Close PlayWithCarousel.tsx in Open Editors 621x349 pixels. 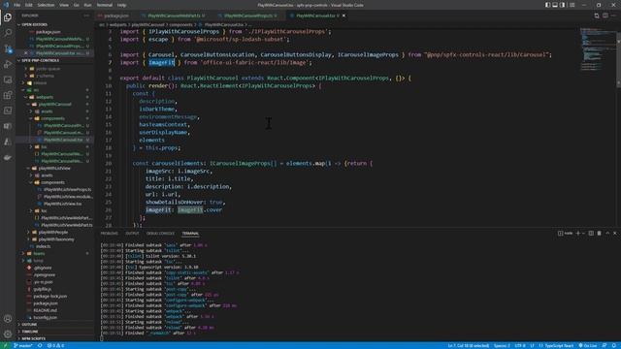coord(26,52)
